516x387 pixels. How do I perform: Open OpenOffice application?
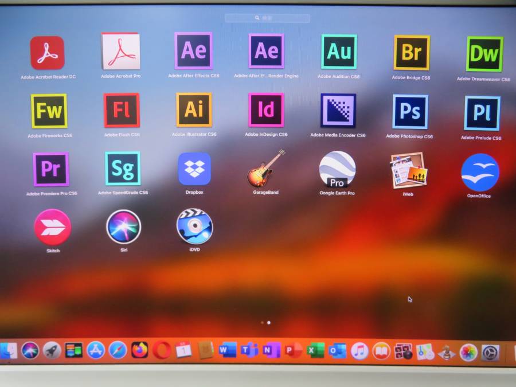480,172
